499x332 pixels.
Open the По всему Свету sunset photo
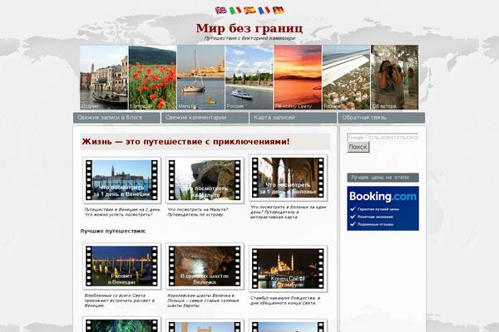click(x=298, y=77)
